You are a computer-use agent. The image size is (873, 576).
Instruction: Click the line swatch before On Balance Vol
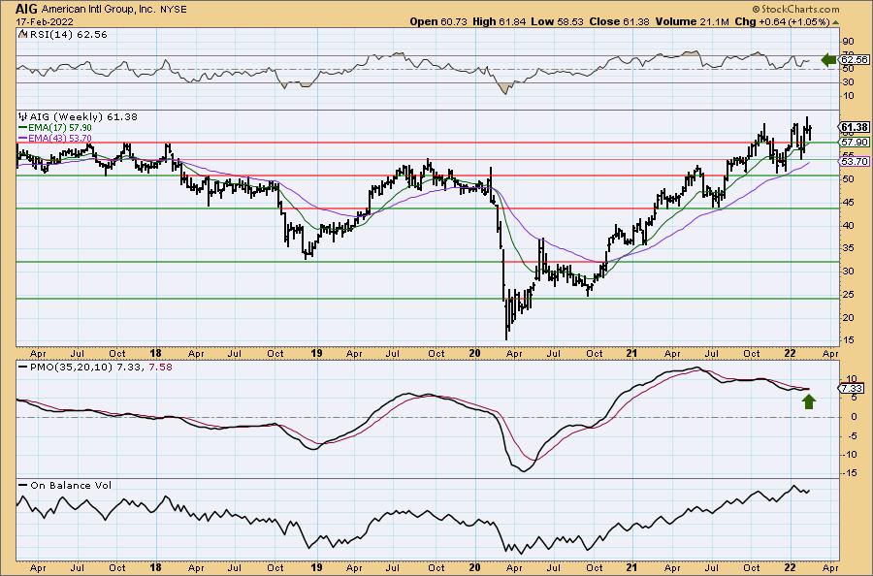[x=23, y=485]
